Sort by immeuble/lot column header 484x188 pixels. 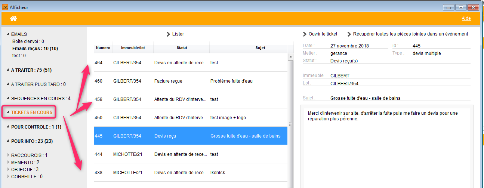[133, 48]
